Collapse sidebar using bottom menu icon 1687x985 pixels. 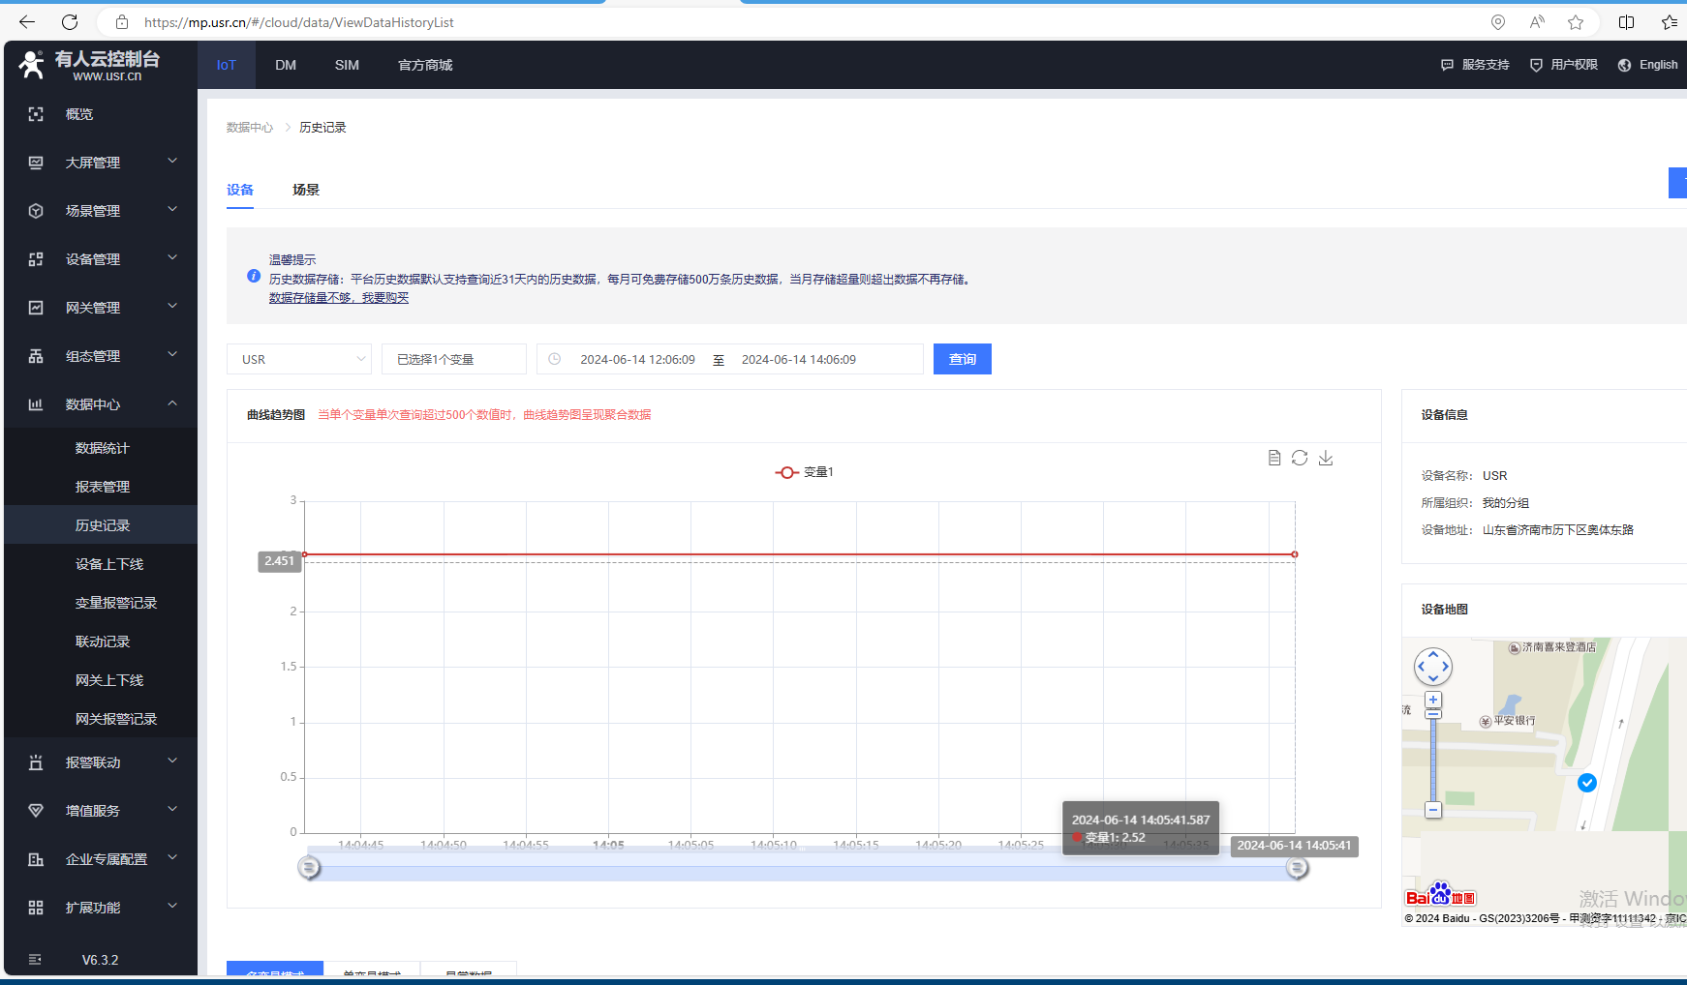(x=36, y=960)
